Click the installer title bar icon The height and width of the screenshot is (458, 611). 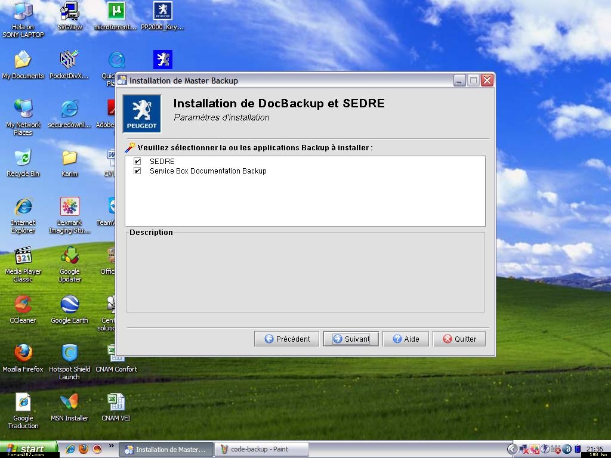pos(122,81)
